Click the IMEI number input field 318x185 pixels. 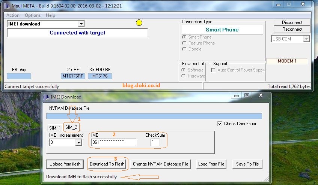pos(113,142)
